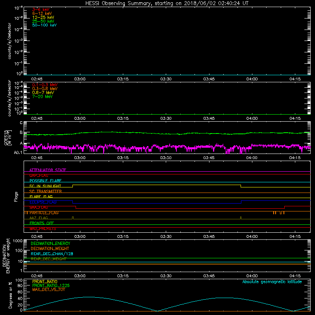Click the 100 tick label on Degrees panel
The image size is (315, 315).
point(19,280)
